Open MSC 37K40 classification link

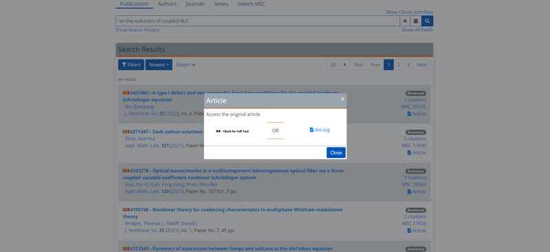coord(414,146)
